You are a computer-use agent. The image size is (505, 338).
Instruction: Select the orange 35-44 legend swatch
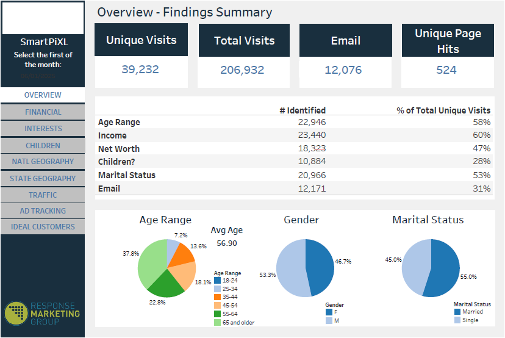pos(217,297)
